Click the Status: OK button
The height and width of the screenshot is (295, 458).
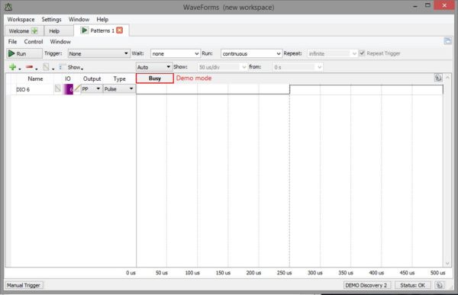[413, 285]
